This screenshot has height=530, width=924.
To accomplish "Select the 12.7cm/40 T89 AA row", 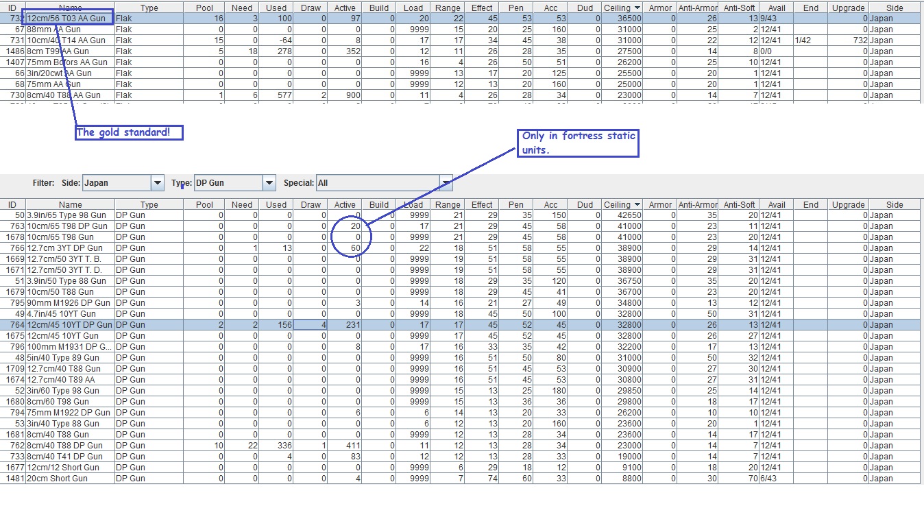I will [x=460, y=380].
